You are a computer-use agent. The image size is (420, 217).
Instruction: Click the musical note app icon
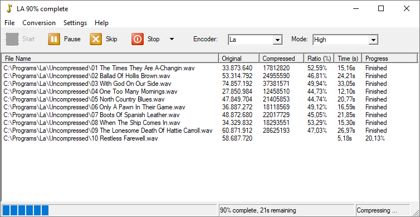coord(9,8)
